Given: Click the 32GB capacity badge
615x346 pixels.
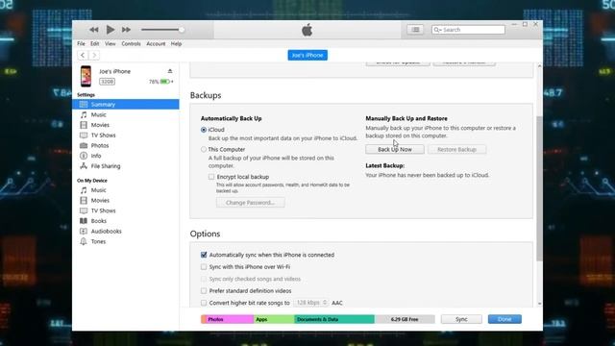Looking at the screenshot, I should [107, 82].
